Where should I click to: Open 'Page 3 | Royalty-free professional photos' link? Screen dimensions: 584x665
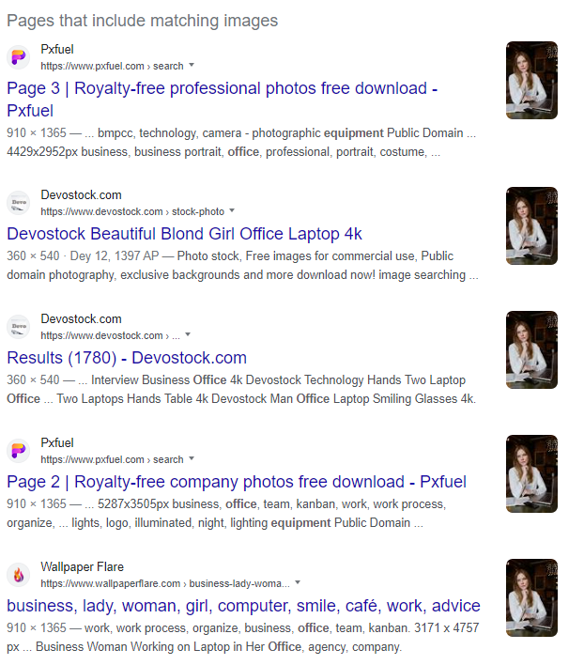pos(223,100)
